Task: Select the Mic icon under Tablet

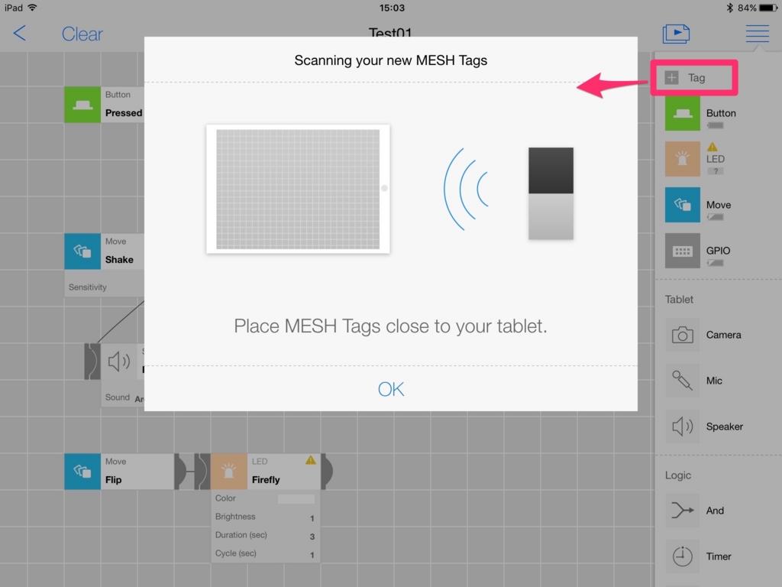Action: (x=682, y=381)
